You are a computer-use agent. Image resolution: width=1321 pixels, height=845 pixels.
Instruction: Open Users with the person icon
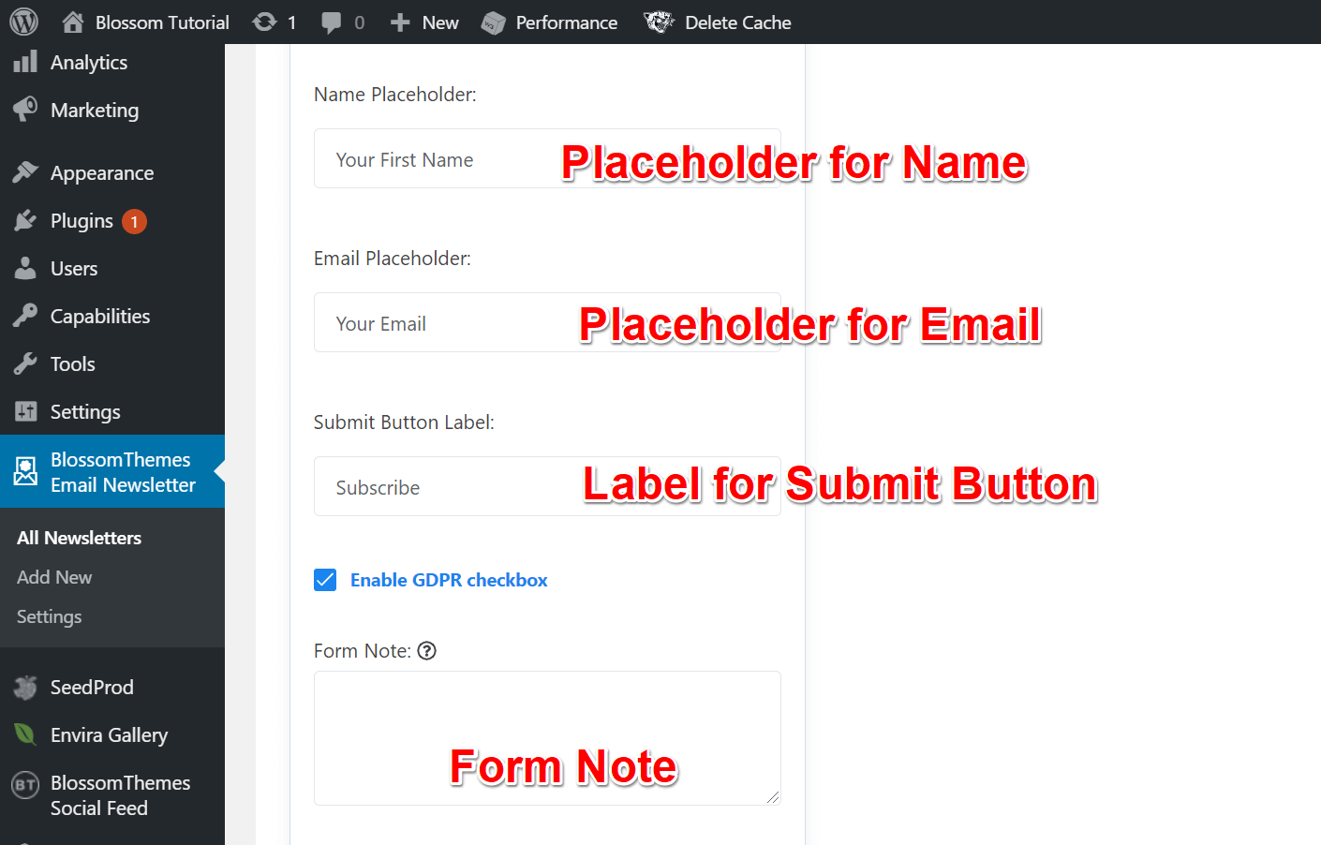[x=25, y=268]
